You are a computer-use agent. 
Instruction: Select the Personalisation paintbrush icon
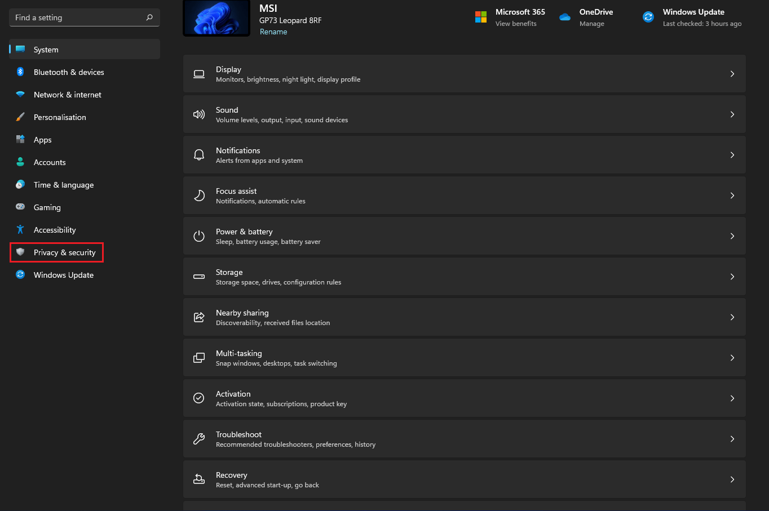click(x=20, y=117)
